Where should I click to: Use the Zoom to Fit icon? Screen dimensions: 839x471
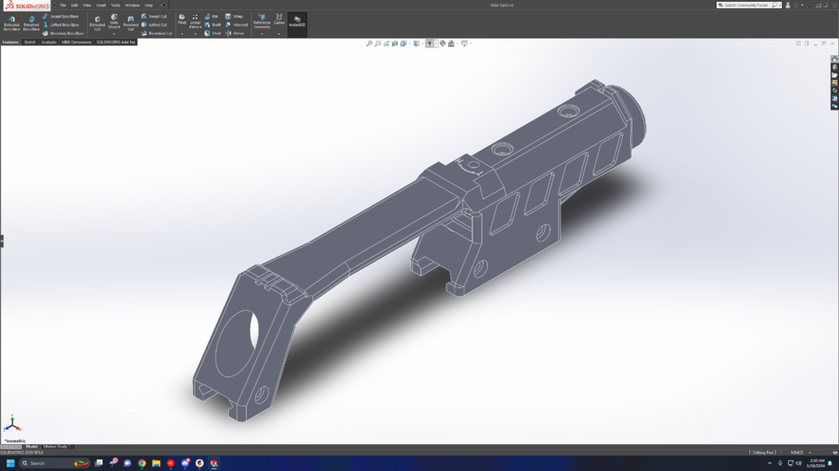[369, 44]
